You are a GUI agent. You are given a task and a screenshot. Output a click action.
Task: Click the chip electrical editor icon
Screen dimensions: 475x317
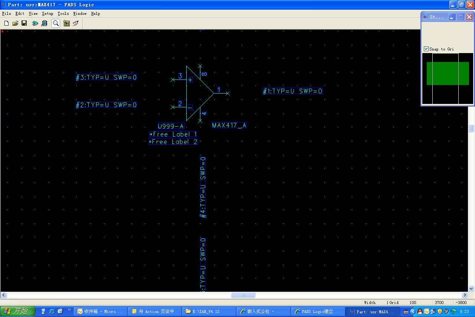coord(45,23)
